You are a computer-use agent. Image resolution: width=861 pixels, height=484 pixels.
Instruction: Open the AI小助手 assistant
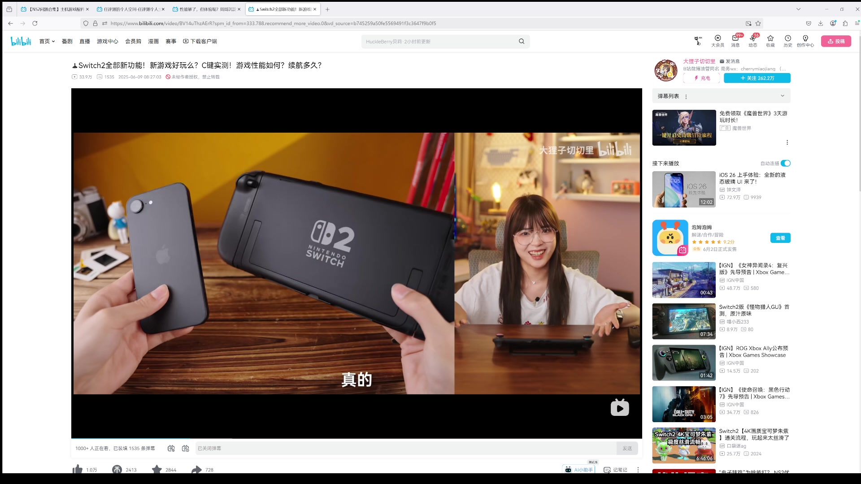tap(579, 470)
